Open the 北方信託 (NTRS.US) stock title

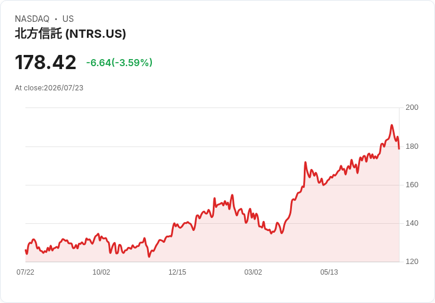click(x=70, y=34)
